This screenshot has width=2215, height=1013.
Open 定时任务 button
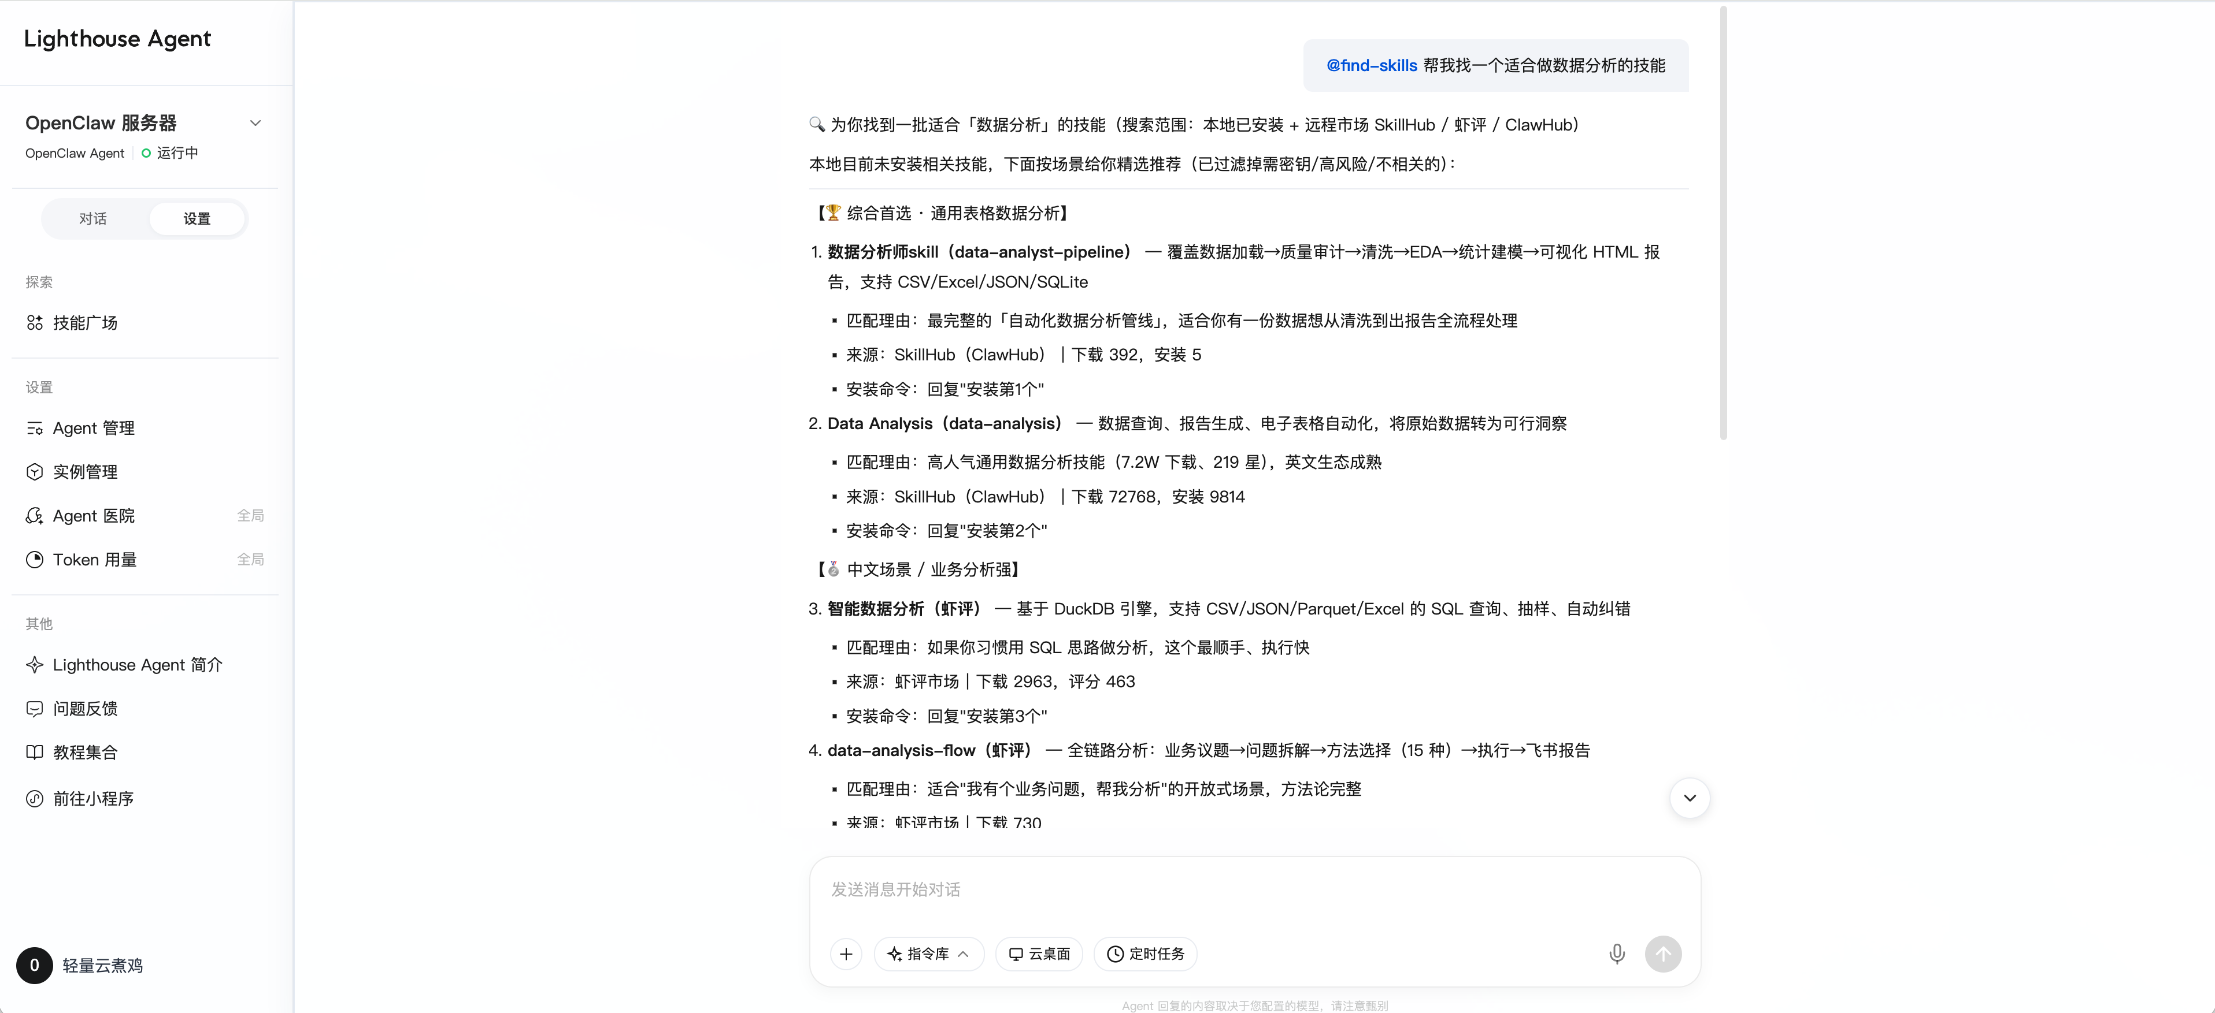1145,954
